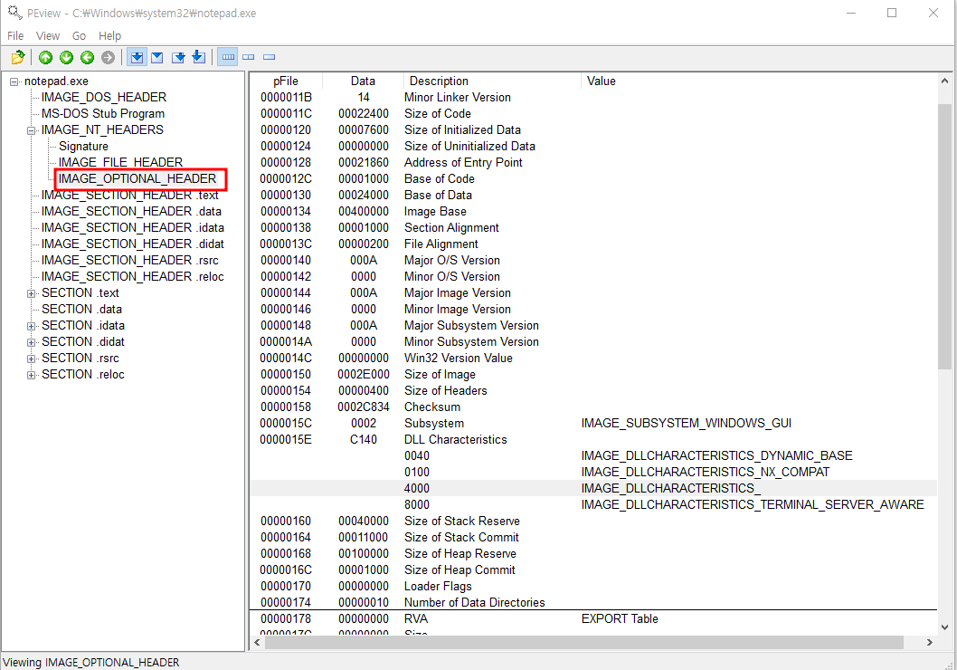This screenshot has height=670, width=957.
Task: Collapse the notepad.exe root node
Action: pos(14,81)
